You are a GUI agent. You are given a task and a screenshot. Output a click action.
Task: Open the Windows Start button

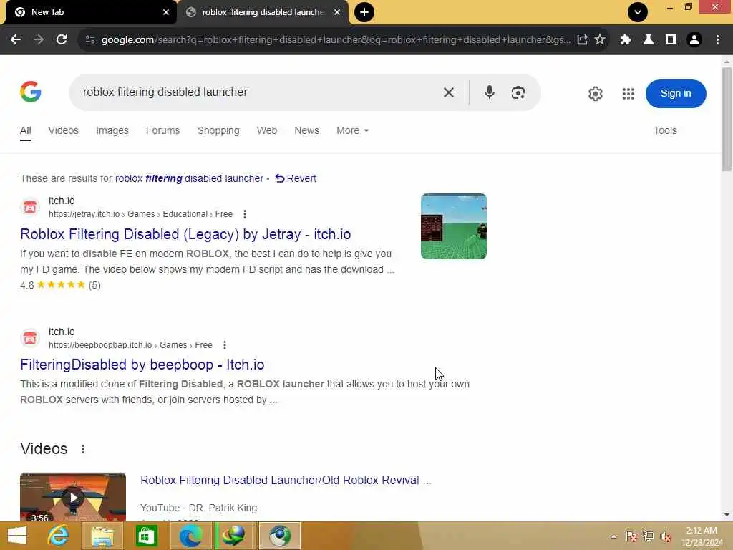click(x=17, y=536)
